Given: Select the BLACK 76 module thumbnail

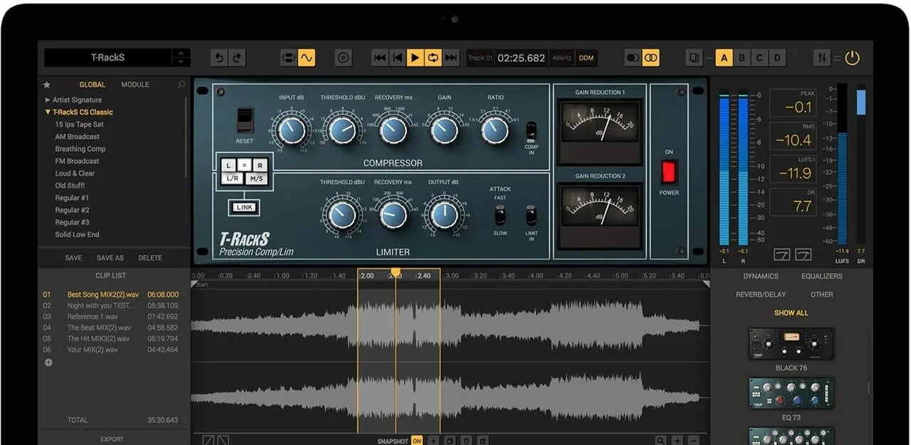Looking at the screenshot, I should pos(791,343).
